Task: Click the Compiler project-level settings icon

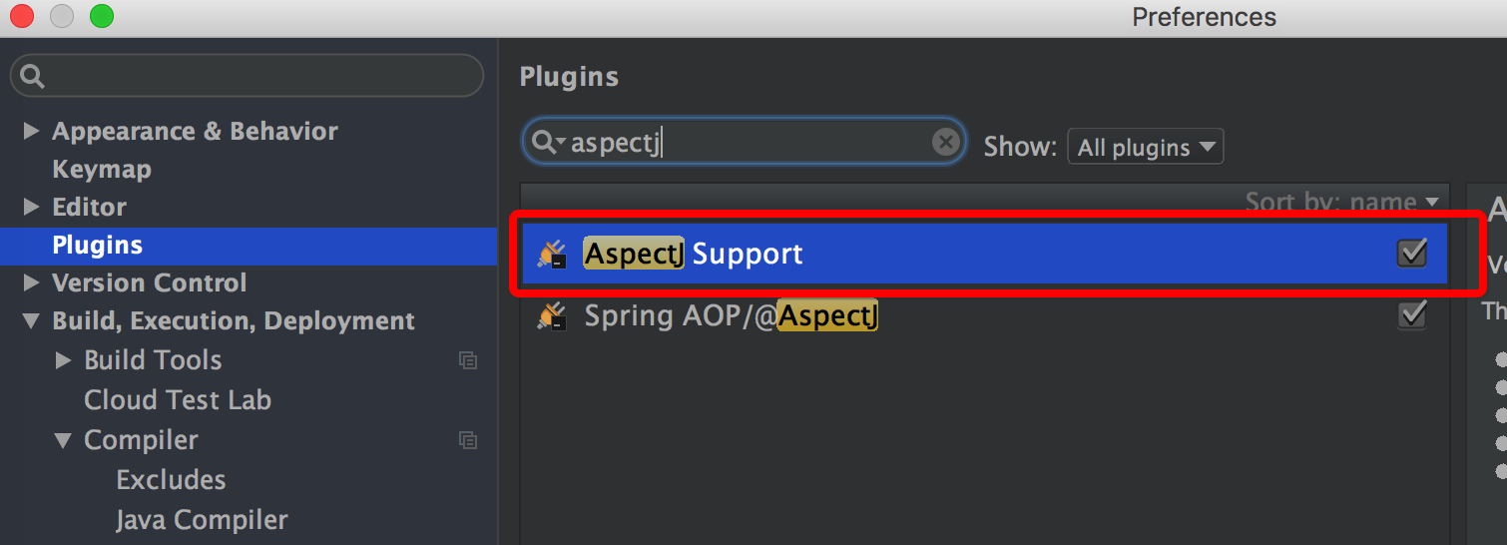Action: point(467,440)
